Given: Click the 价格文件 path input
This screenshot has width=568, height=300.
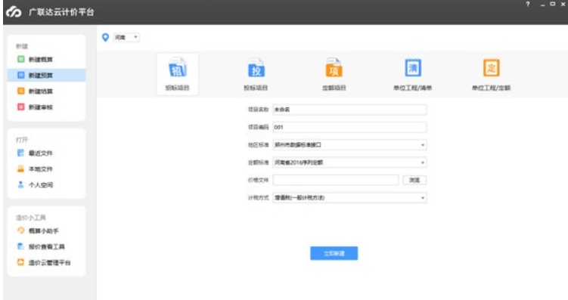Looking at the screenshot, I should coord(336,180).
